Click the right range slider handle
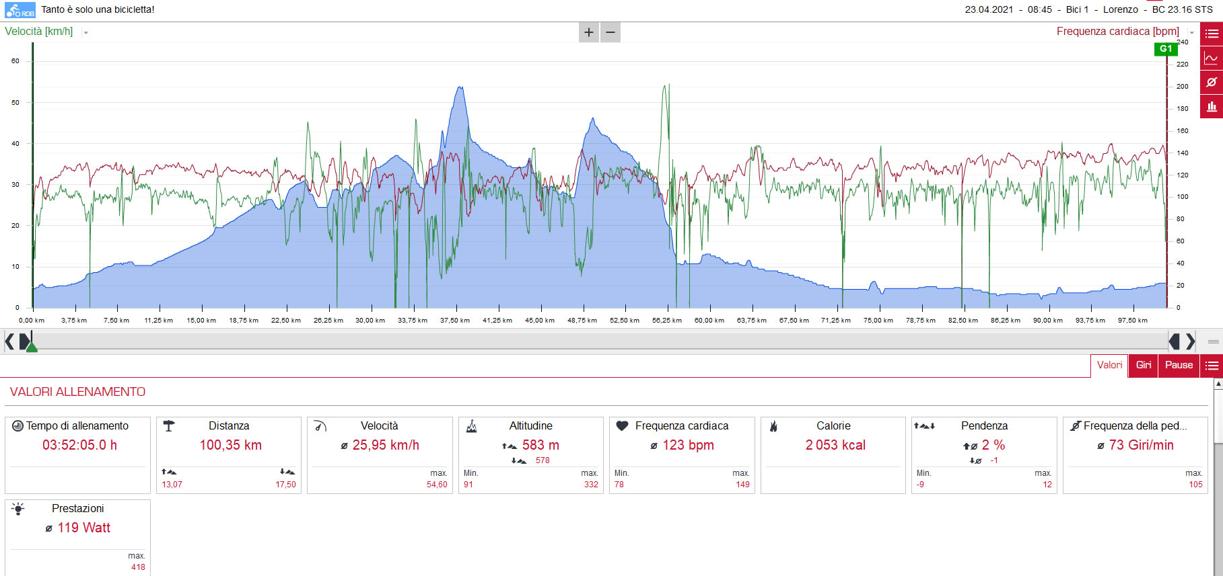 (x=1175, y=341)
